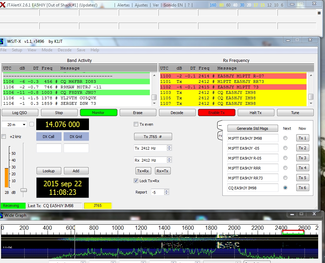Open the View menu in WSJT-X

32,50
